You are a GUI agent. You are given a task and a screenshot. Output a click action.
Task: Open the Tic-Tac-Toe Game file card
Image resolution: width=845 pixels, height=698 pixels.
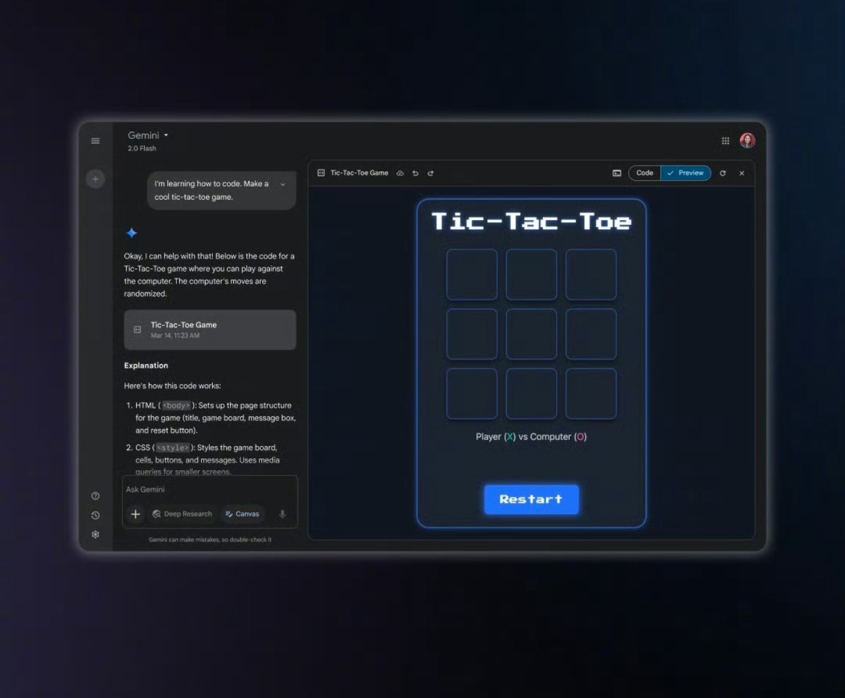click(210, 329)
